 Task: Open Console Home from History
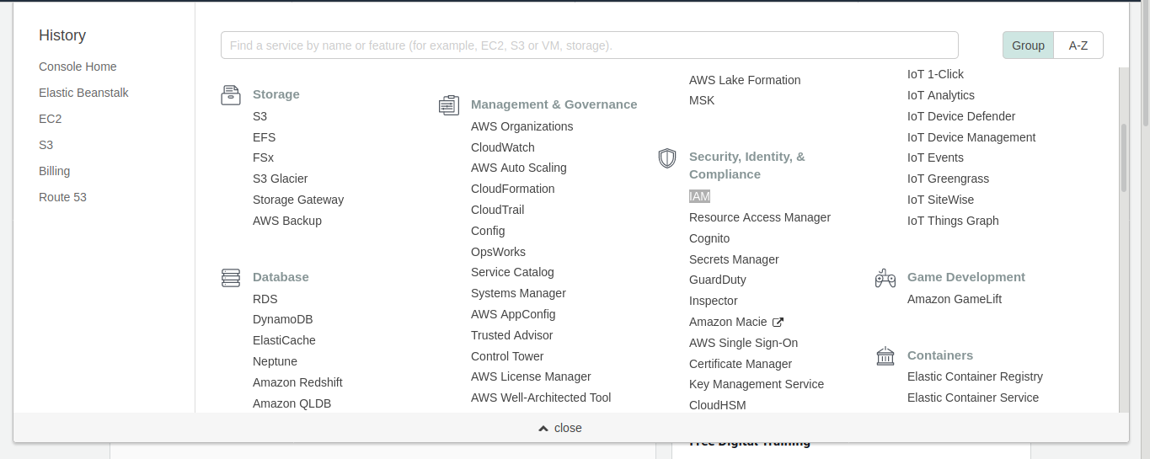point(78,67)
